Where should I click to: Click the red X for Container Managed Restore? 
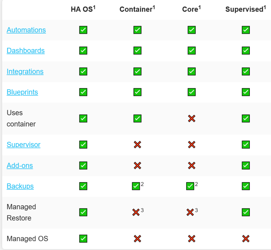click(136, 212)
